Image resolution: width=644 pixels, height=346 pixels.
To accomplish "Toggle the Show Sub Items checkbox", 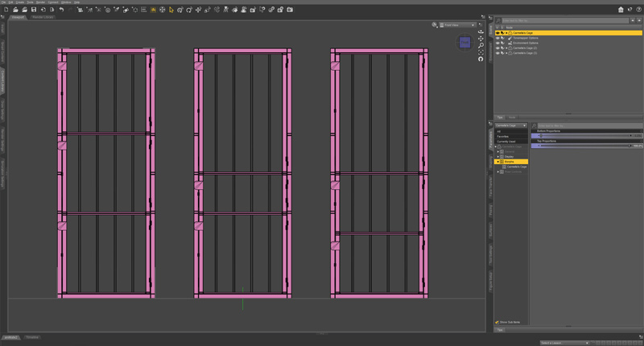I will tap(497, 322).
